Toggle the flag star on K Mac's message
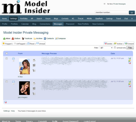 click(x=14, y=61)
